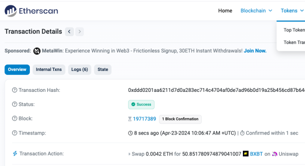Click the Success status badge
The width and height of the screenshot is (305, 166).
(x=141, y=104)
